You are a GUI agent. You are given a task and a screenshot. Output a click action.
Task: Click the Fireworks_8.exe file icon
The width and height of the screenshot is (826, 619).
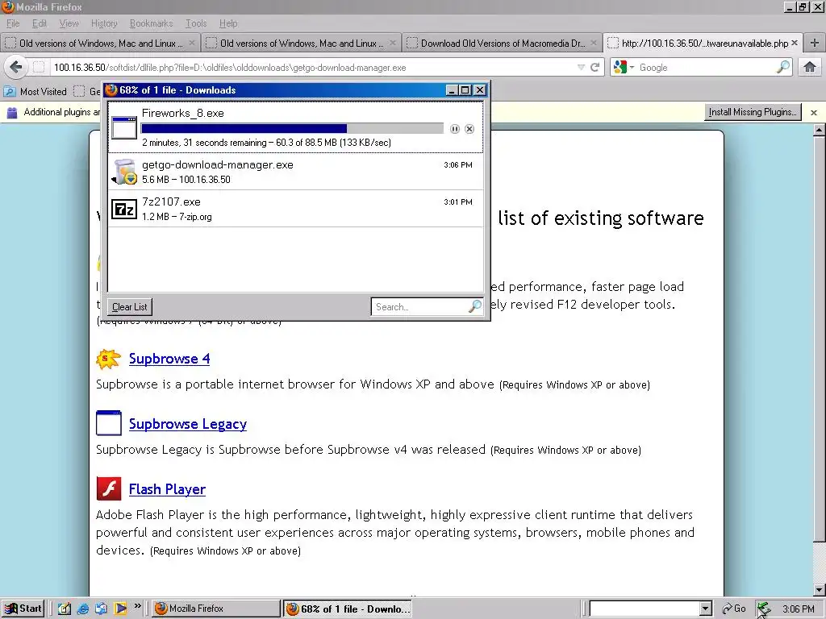coord(125,127)
